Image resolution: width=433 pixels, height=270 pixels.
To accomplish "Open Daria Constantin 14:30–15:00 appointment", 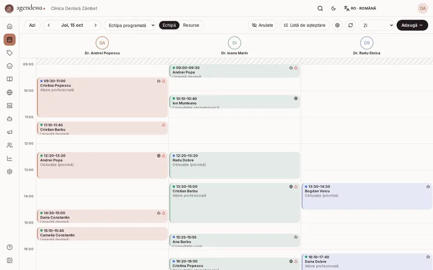I will [102, 216].
